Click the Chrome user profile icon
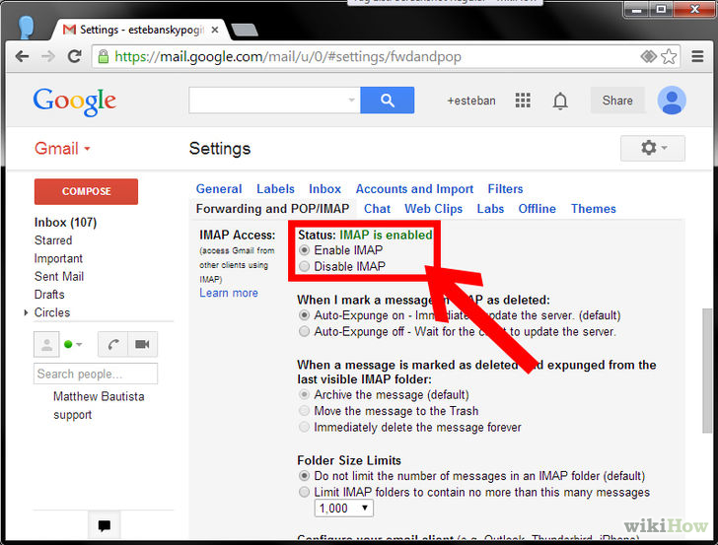The image size is (718, 545). [27, 27]
